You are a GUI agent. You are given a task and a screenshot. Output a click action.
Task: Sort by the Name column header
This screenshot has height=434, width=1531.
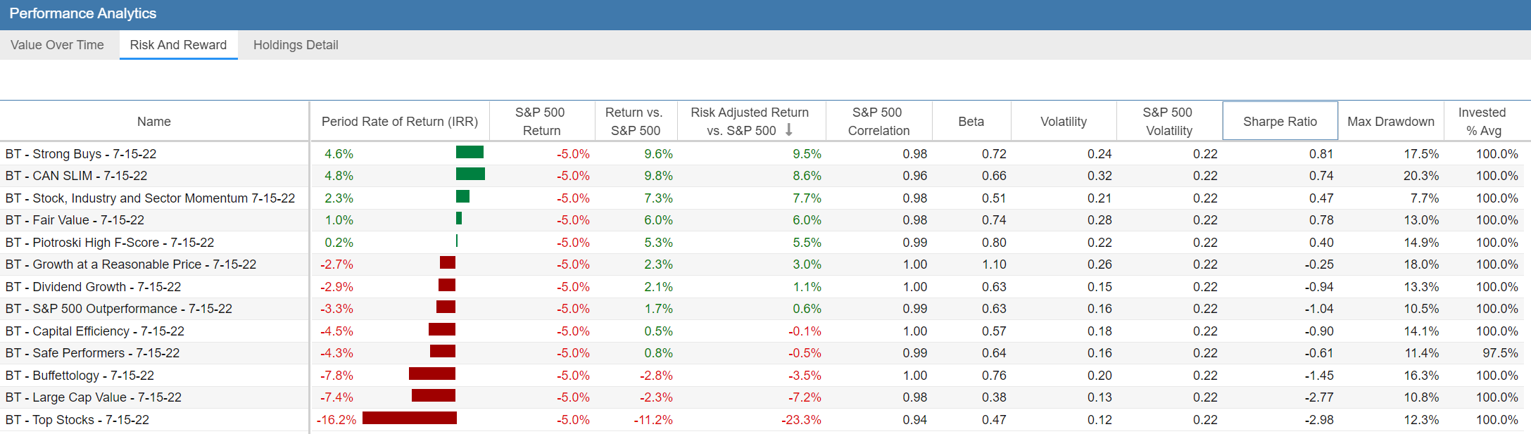(x=153, y=122)
